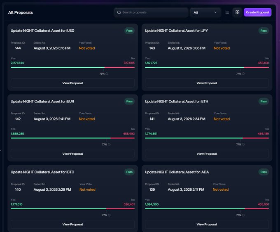Open the All filter dropdown
280x232 pixels.
(x=205, y=12)
